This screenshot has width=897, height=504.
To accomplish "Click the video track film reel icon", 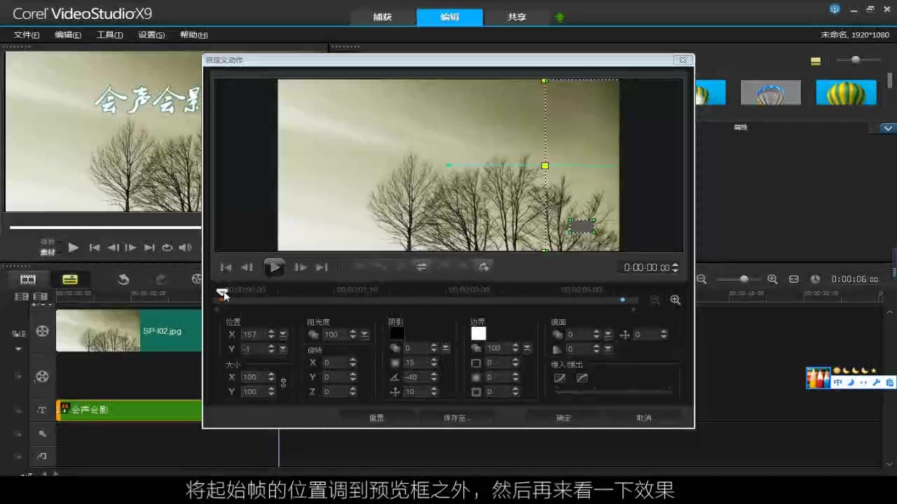I will (x=43, y=330).
